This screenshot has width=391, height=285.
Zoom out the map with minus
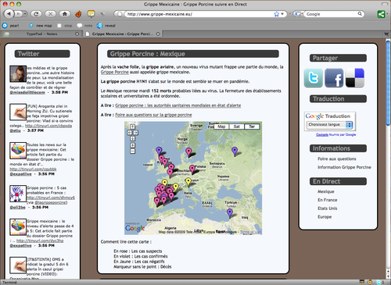(132, 151)
